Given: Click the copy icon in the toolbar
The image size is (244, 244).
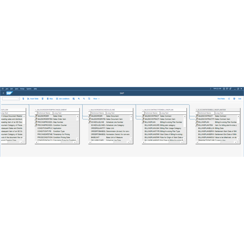Looking at the screenshot, I should (89, 99).
